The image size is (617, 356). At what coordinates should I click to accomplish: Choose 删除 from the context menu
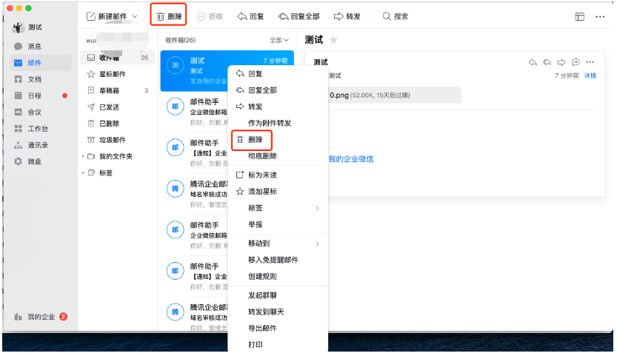255,140
